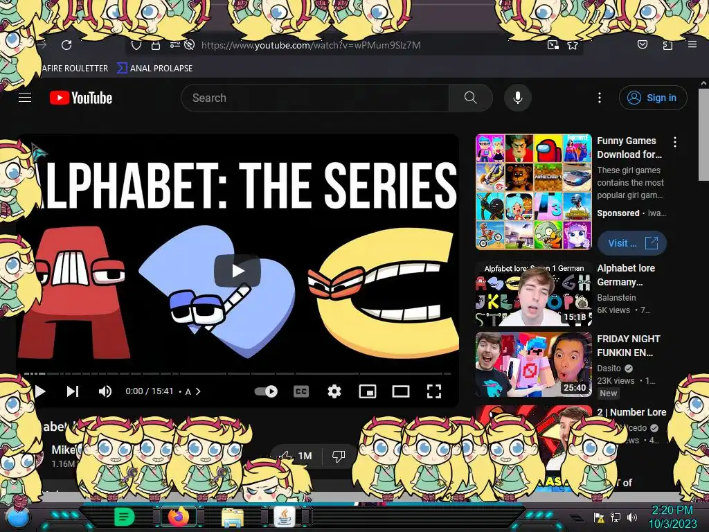Open Start orb
Image resolution: width=709 pixels, height=532 pixels.
[x=17, y=517]
